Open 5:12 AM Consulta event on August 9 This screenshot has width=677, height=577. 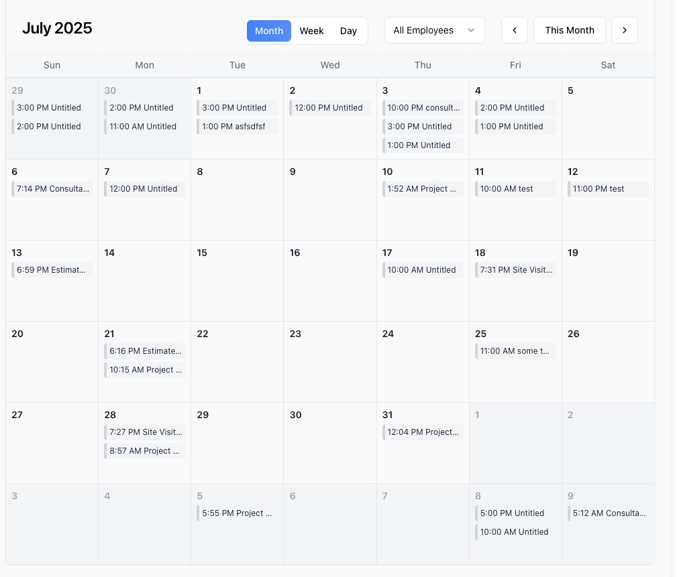[x=608, y=513]
